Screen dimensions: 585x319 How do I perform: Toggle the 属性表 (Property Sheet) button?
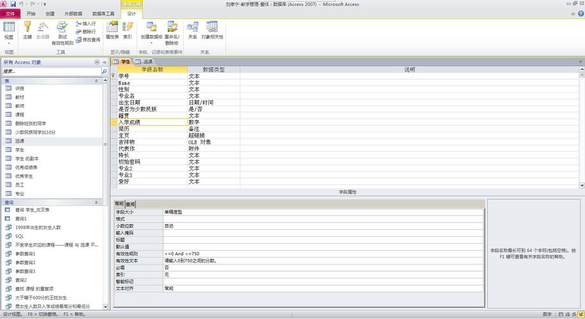coord(112,30)
